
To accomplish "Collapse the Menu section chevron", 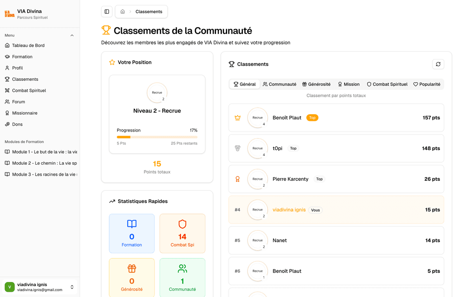I will click(x=72, y=35).
